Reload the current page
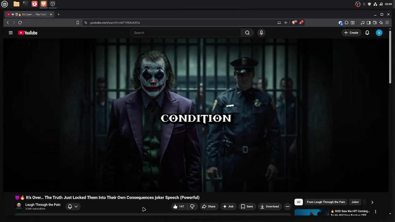395x222 pixels. point(20,23)
